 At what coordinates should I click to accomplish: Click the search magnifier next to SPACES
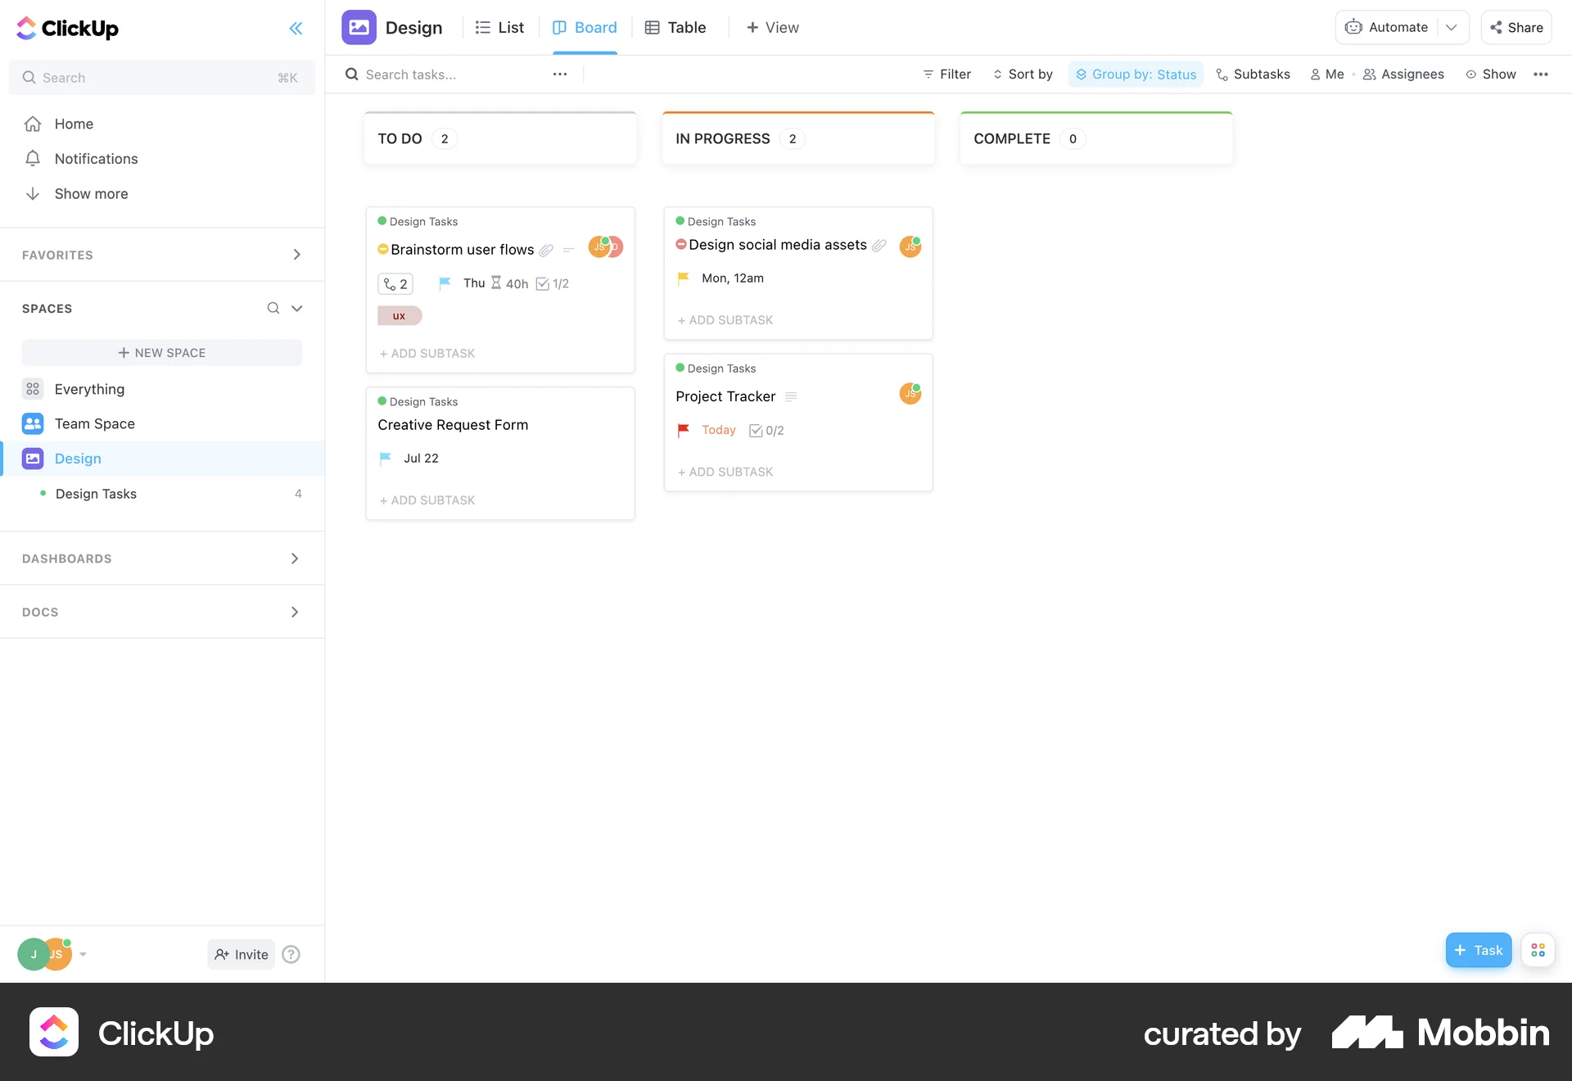tap(273, 308)
